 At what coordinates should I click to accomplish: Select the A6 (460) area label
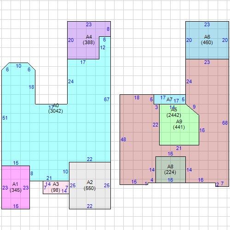[x=207, y=40]
